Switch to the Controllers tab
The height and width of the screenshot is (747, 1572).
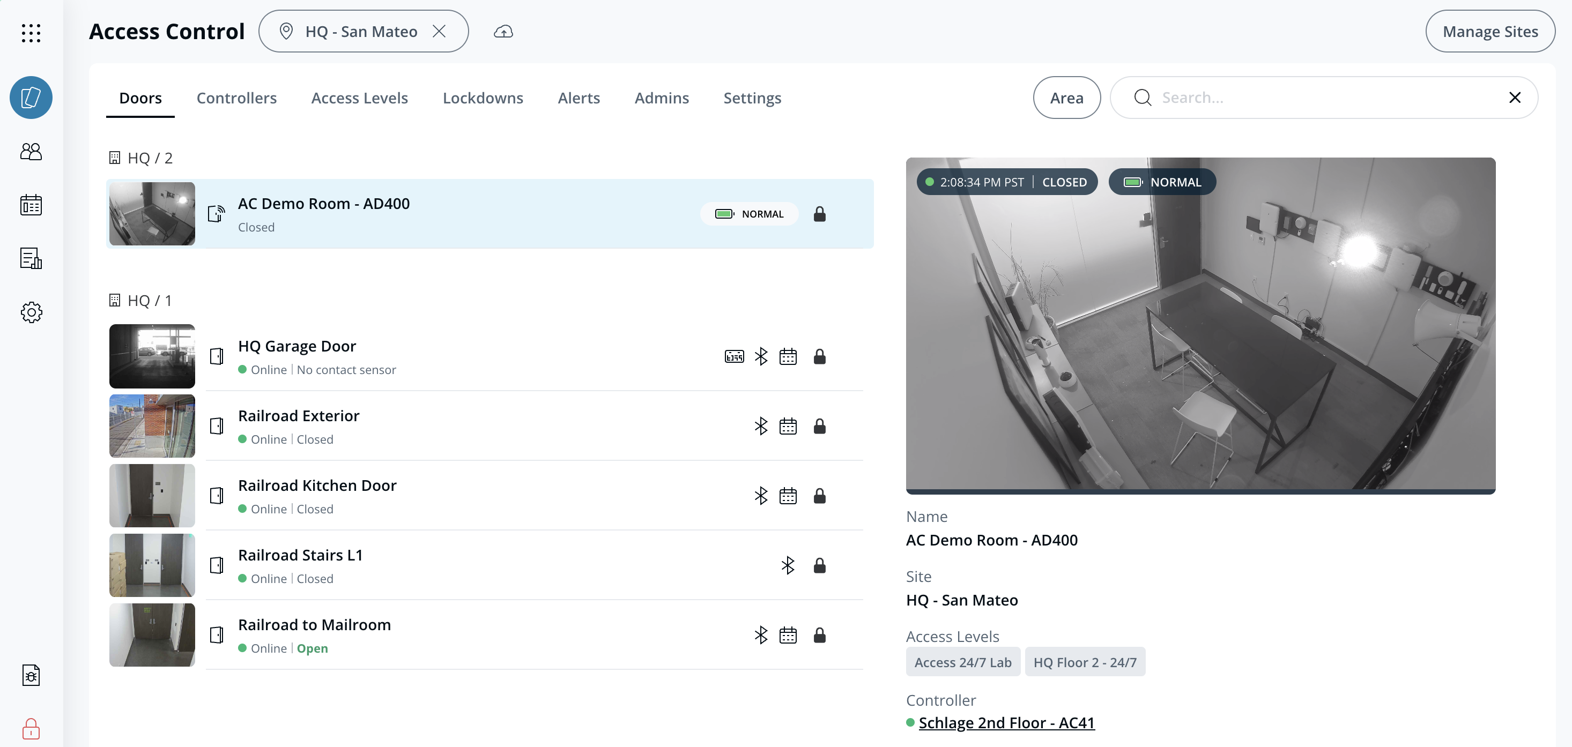236,98
